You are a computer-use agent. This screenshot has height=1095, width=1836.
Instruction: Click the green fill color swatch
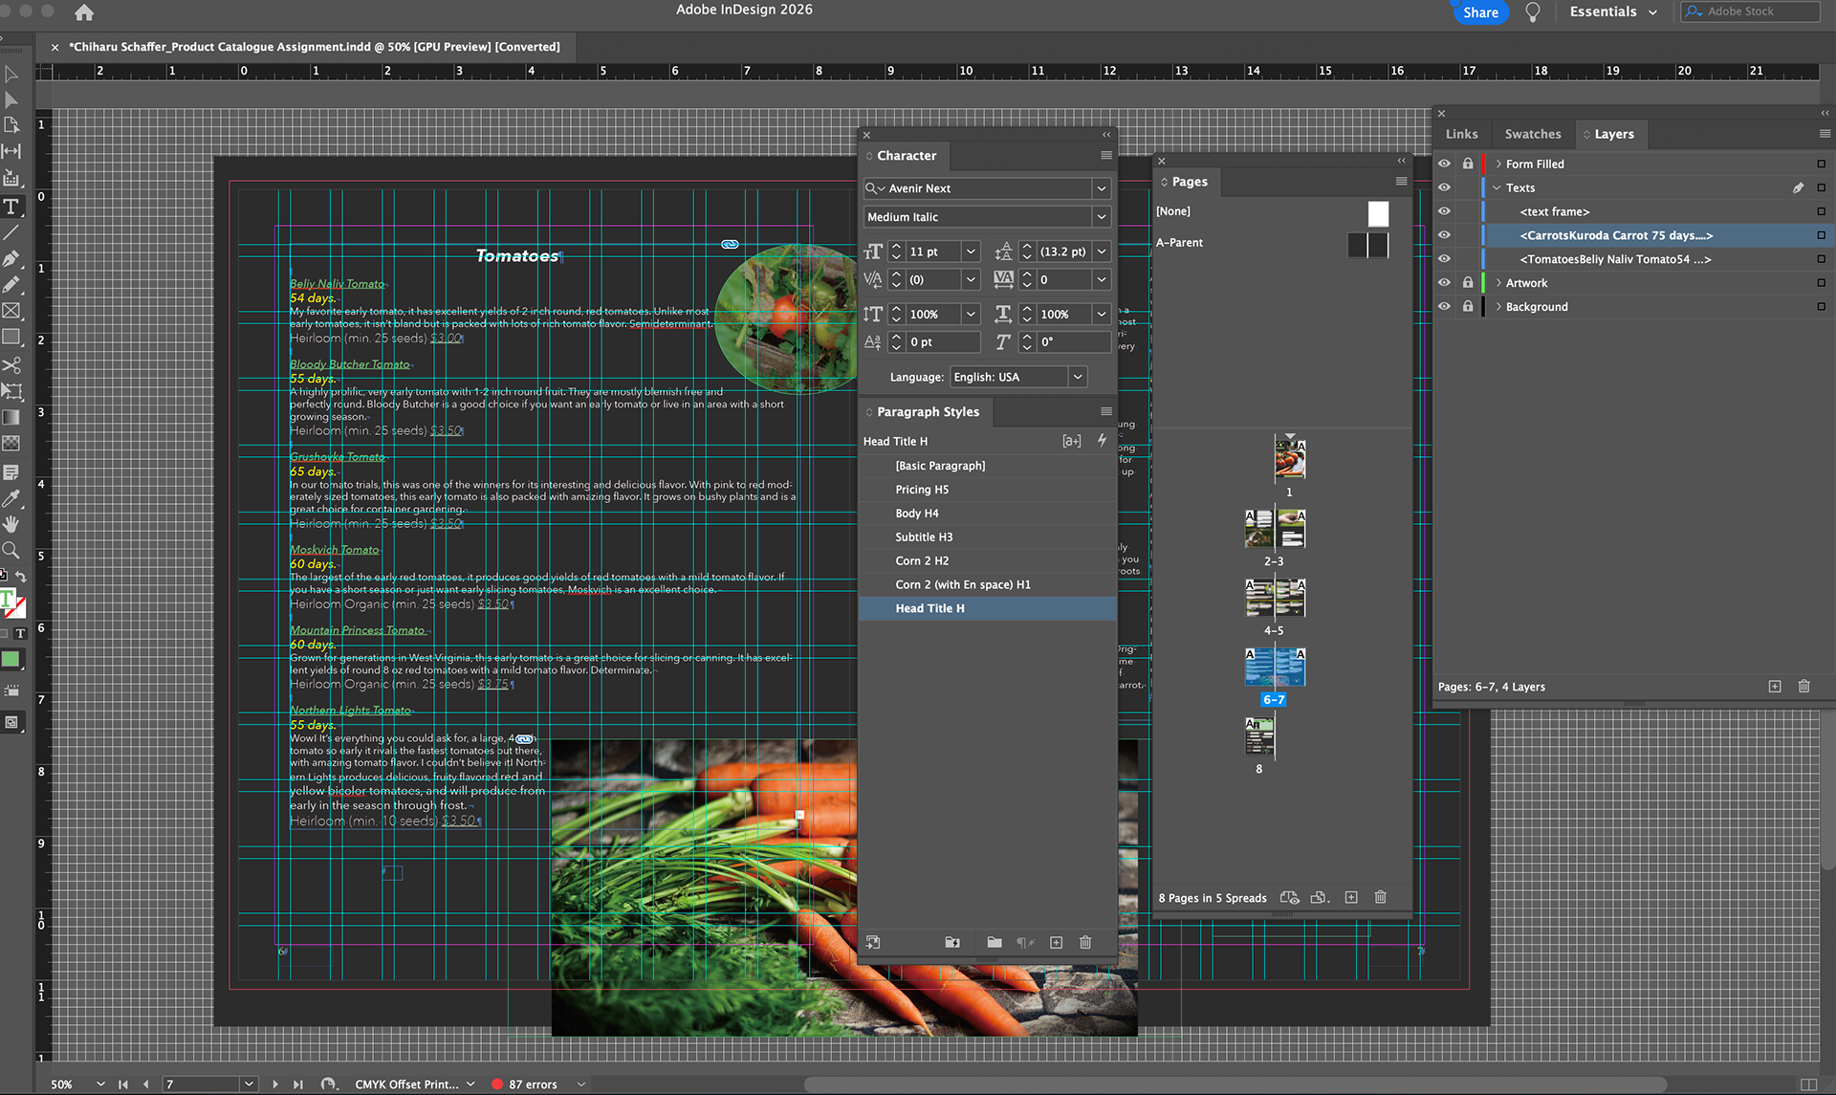tap(11, 659)
